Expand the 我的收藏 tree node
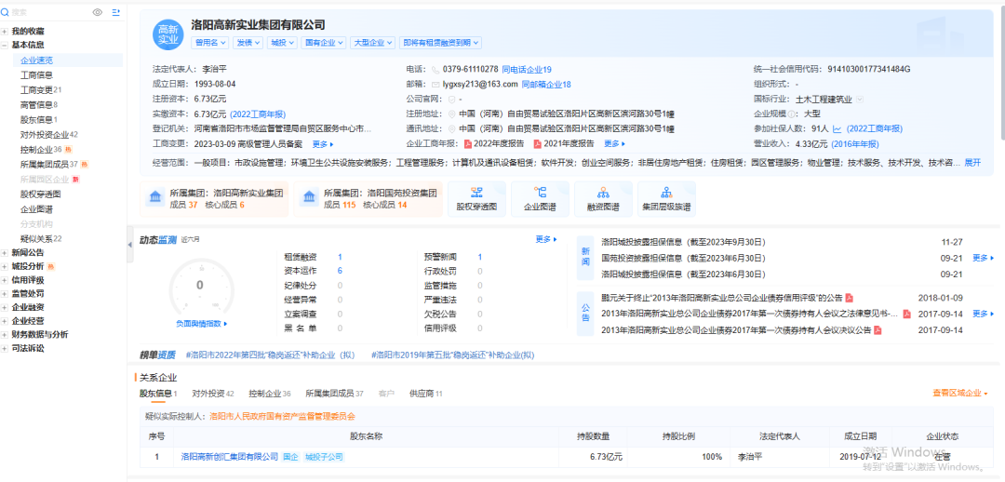This screenshot has height=482, width=1005. pos(5,31)
